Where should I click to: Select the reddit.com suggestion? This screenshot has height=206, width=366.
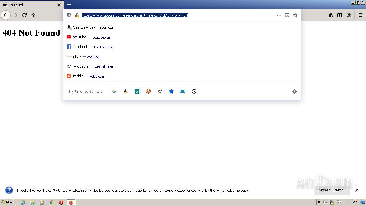pyautogui.click(x=182, y=76)
